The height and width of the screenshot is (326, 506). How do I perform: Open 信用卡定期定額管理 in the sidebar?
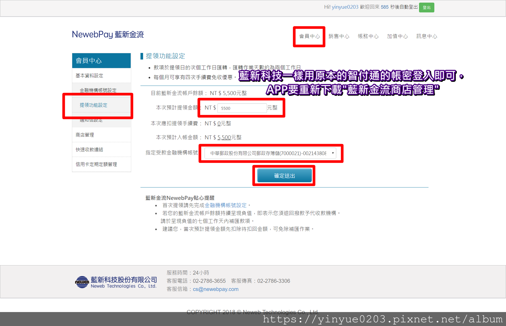(101, 164)
